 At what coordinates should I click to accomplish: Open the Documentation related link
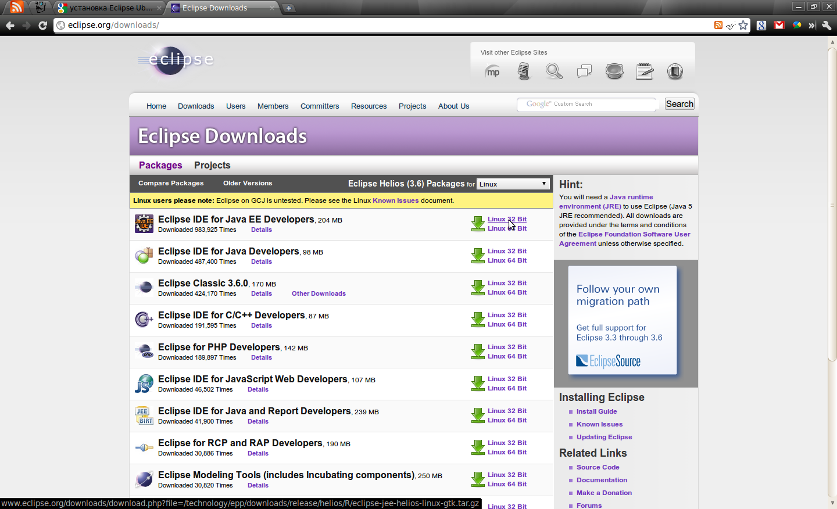(602, 480)
